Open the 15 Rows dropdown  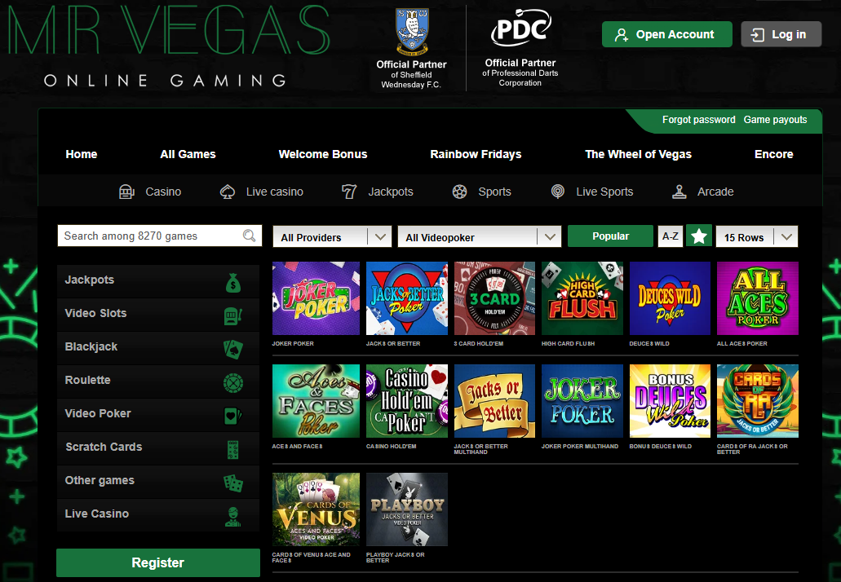(x=757, y=236)
